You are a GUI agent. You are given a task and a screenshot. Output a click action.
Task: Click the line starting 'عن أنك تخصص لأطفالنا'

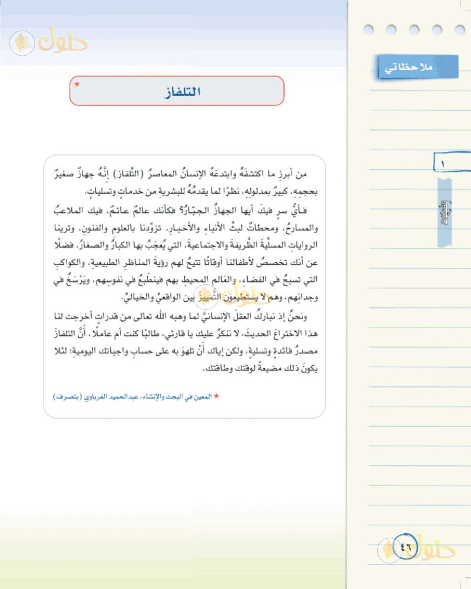[186, 262]
